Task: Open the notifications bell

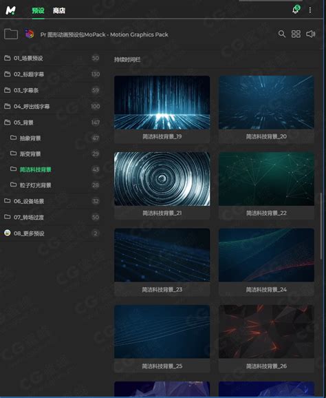Action: pos(296,10)
